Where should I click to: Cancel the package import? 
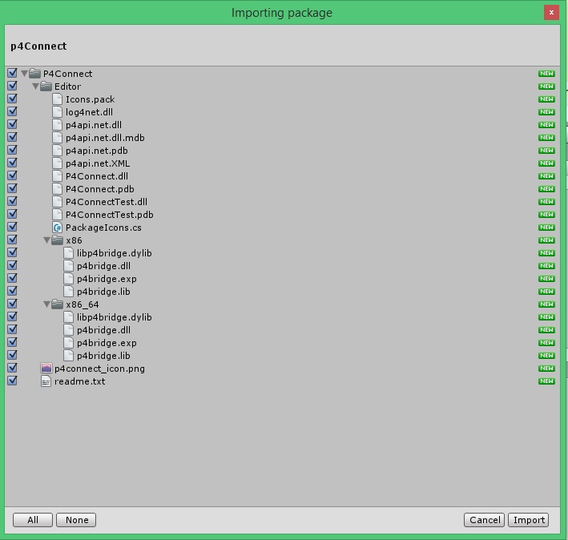pos(485,520)
